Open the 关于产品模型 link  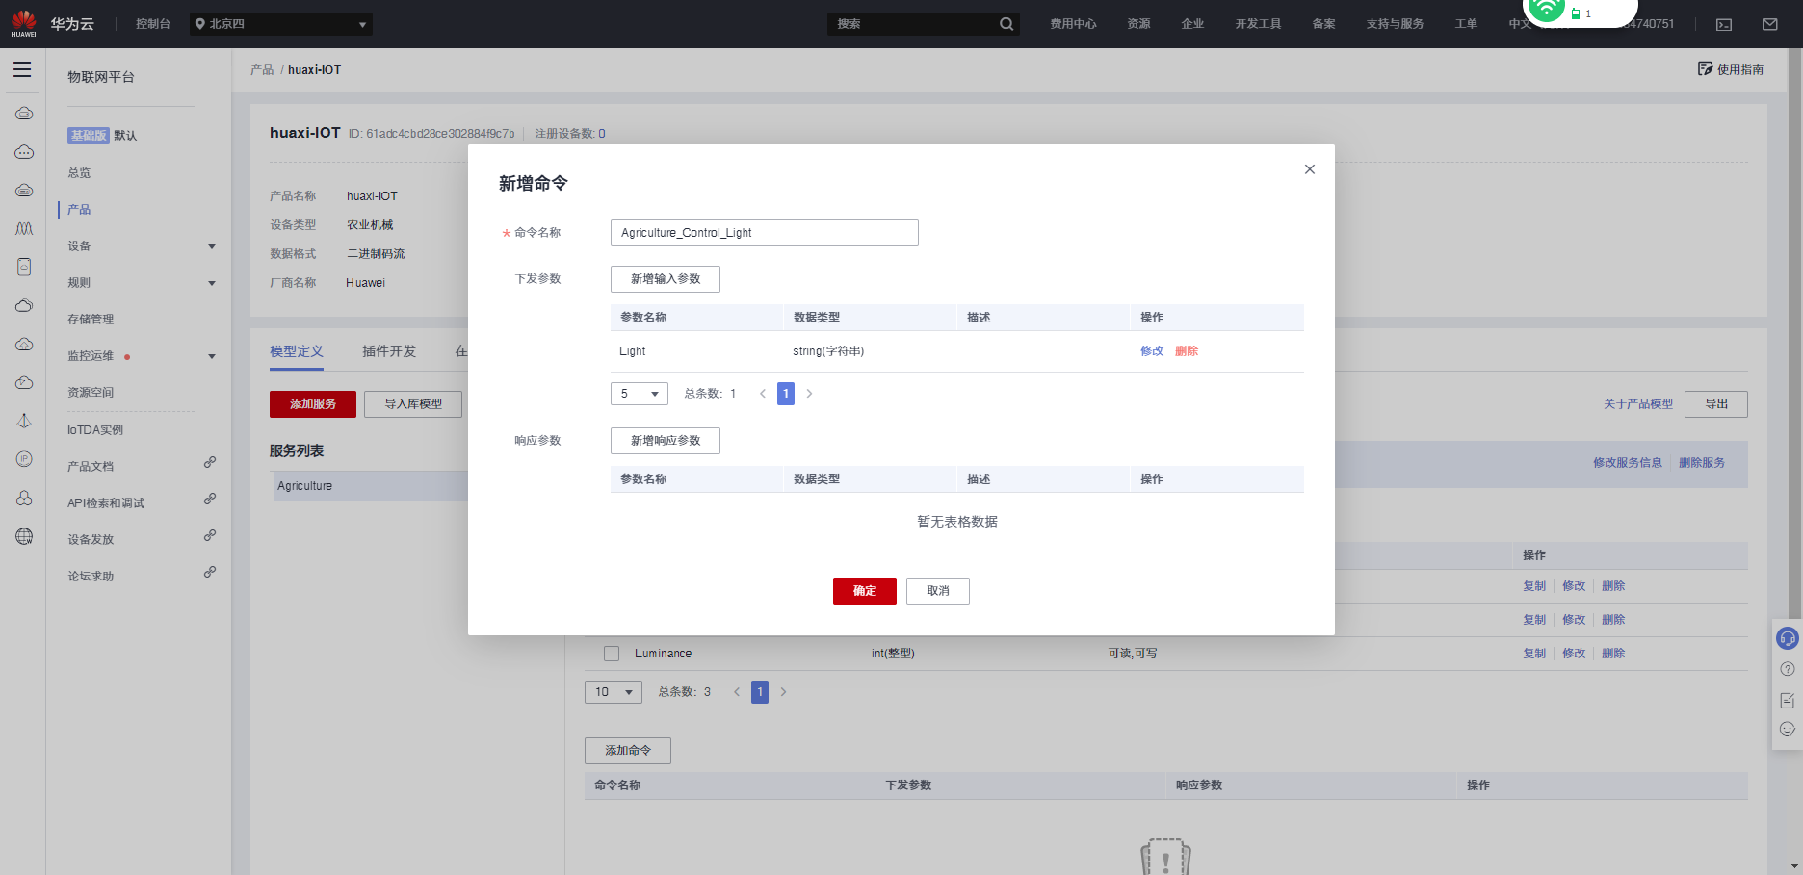click(x=1638, y=404)
